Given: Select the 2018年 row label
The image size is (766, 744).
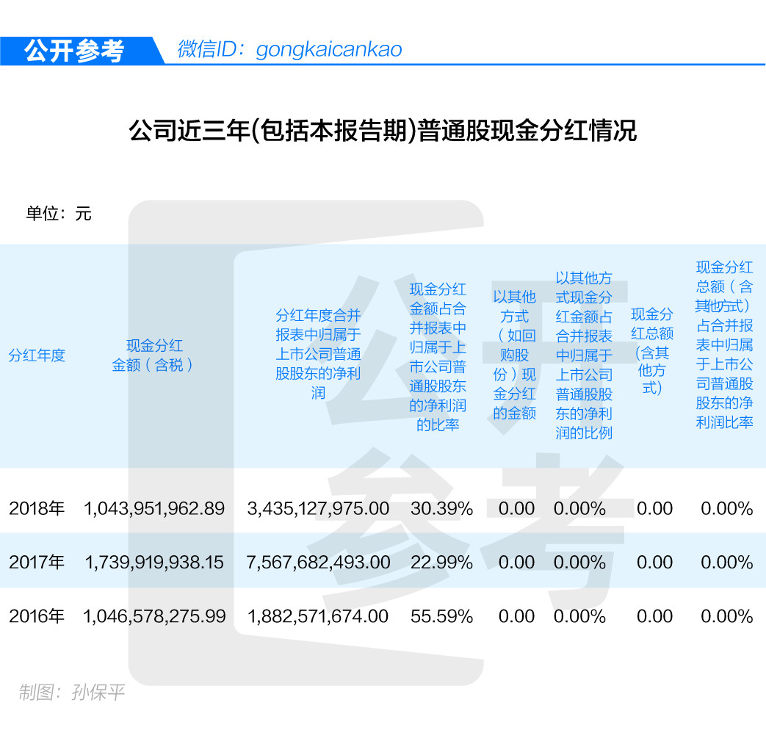Looking at the screenshot, I should (x=37, y=508).
